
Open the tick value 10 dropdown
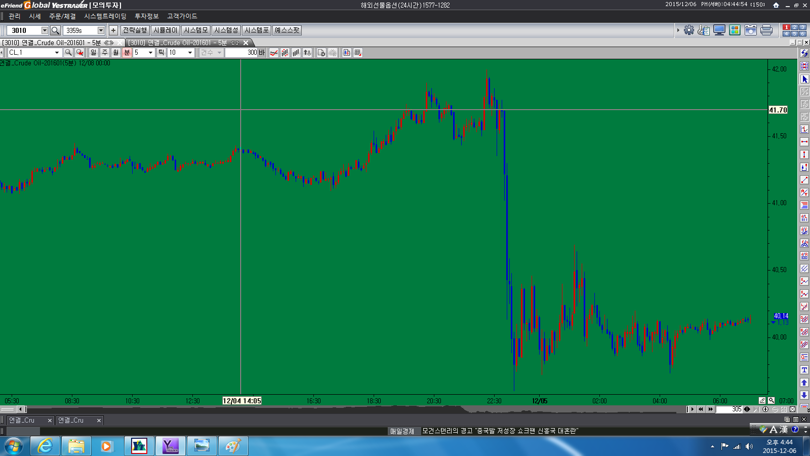pos(190,53)
